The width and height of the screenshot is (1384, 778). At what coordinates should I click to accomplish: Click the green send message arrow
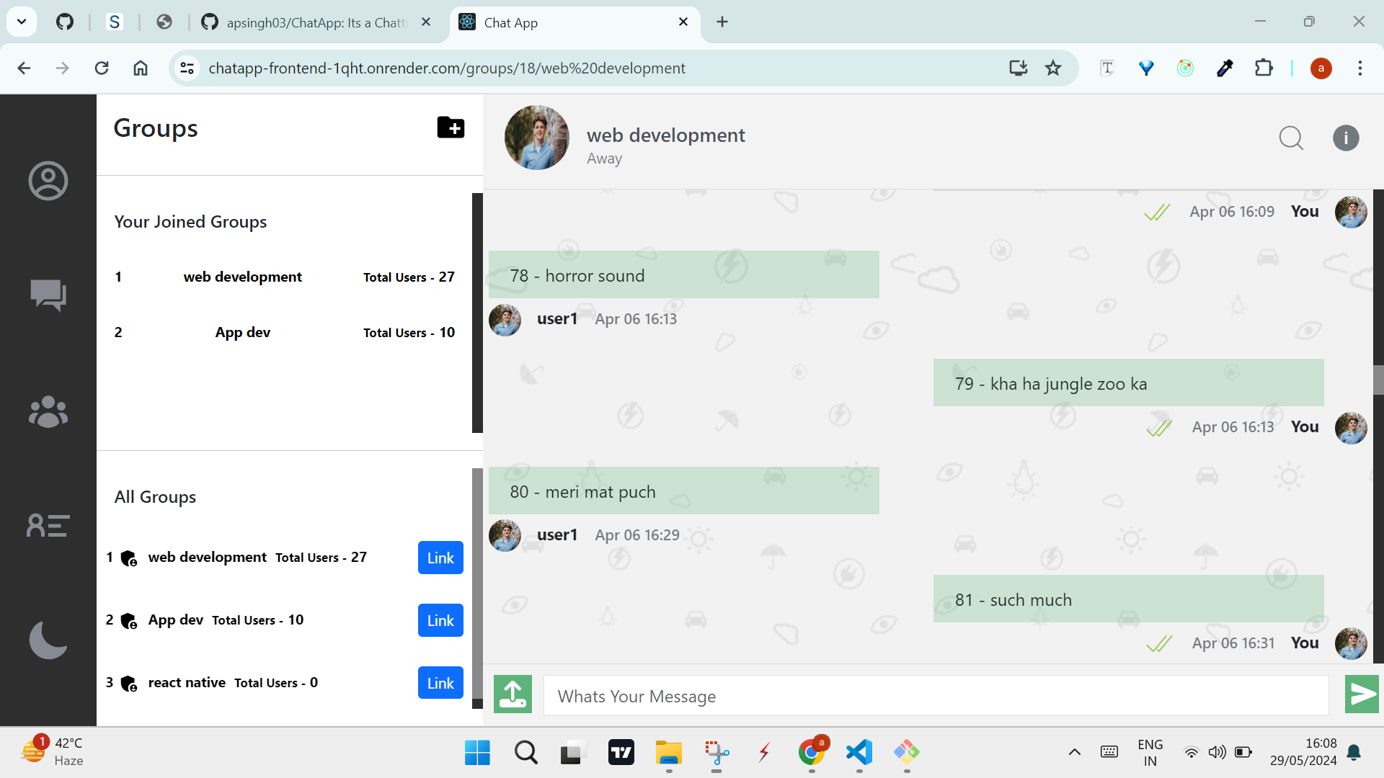[x=1362, y=694]
